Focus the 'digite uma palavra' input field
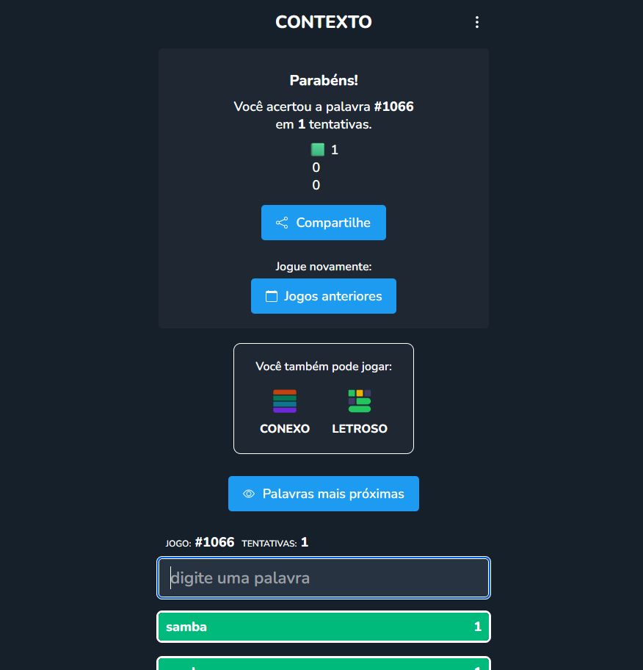 (x=324, y=578)
